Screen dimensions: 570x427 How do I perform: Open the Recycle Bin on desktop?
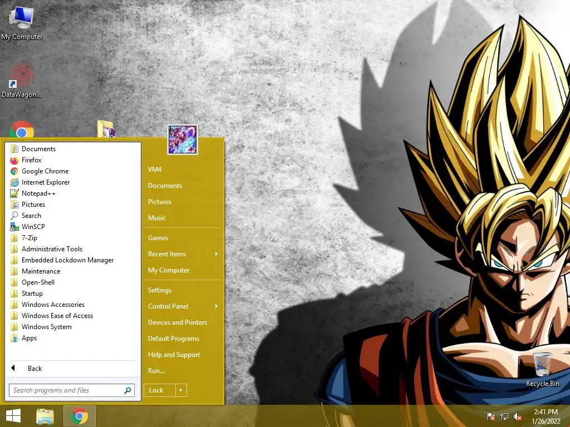pos(542,369)
